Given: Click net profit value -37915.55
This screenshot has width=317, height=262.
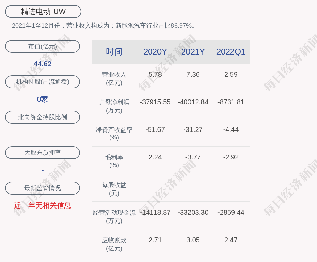Looking at the screenshot, I should (x=155, y=102).
